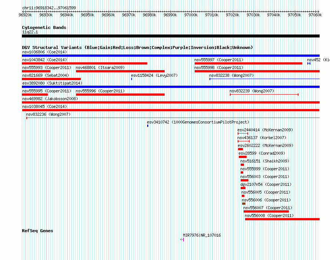
Task: Select the nsv1043842 (Coe2014) variant label
Action: (44, 60)
